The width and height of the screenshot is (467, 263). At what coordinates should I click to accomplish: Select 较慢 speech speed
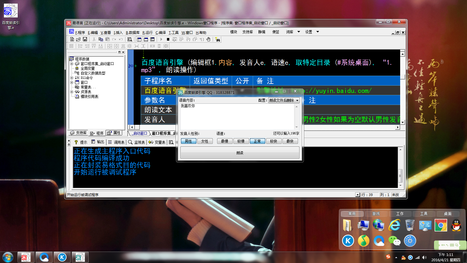[241, 141]
